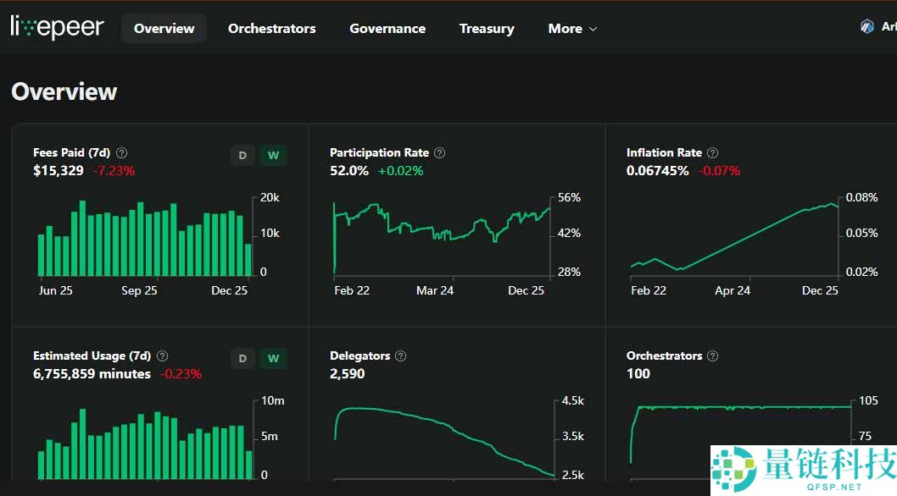Set Estimated Usage chart to daily
The width and height of the screenshot is (897, 496).
[x=242, y=359]
